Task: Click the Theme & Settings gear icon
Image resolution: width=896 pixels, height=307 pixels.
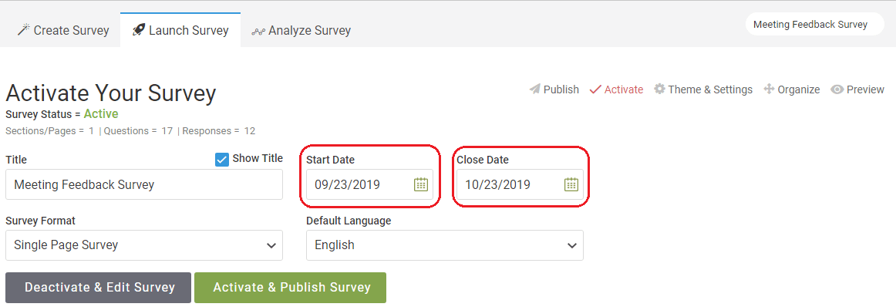Action: click(659, 89)
